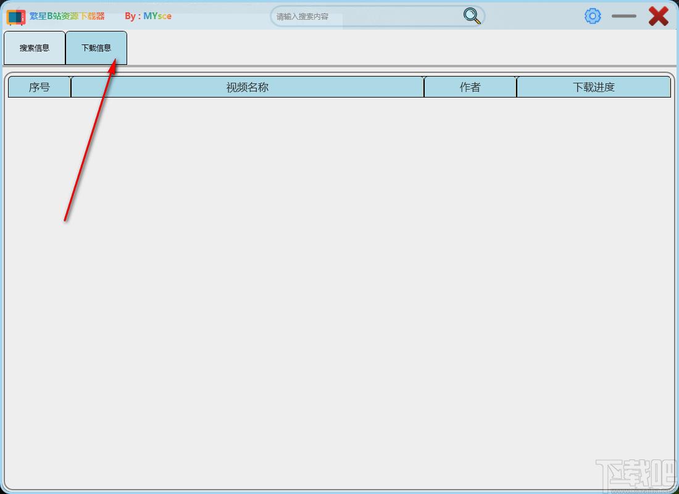
Task: Switch to the 搜索信息 tab
Action: pos(35,48)
